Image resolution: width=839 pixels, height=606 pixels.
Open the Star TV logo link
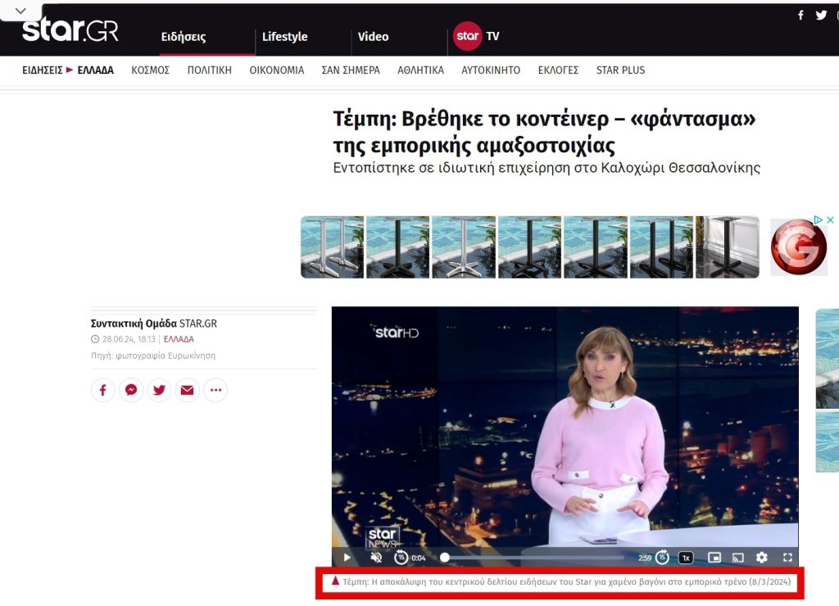[x=476, y=36]
